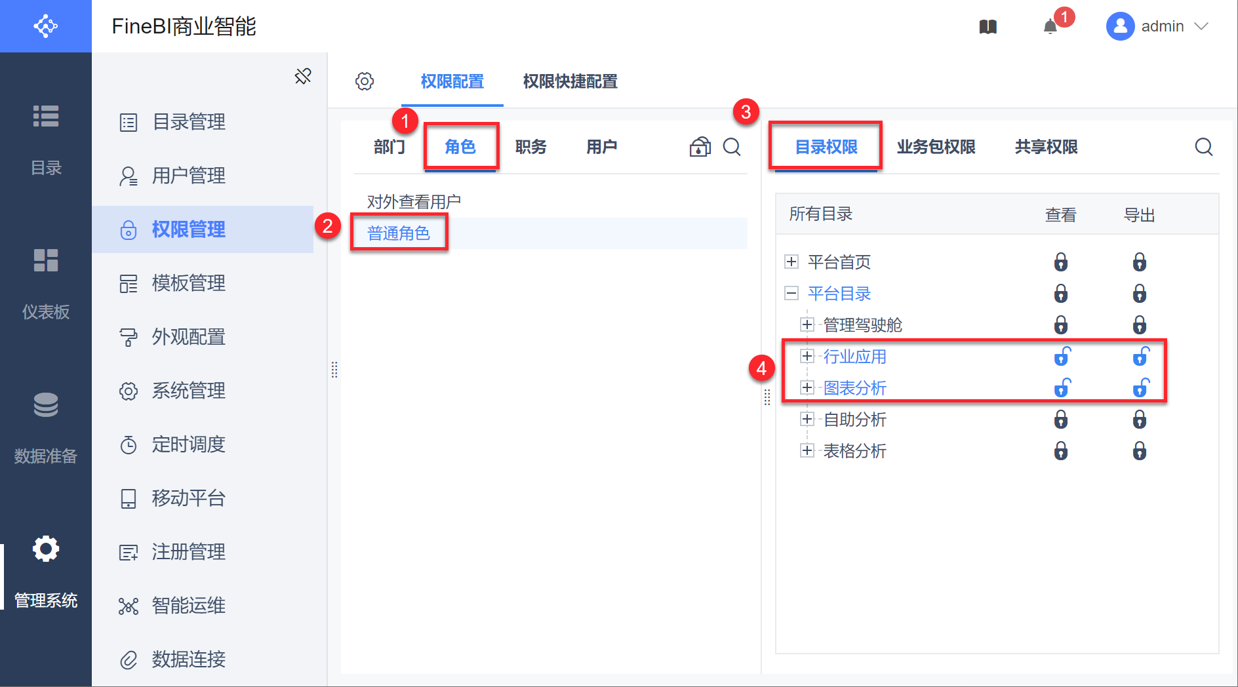Unlock view permission for 管理驾驶舱

click(1061, 325)
